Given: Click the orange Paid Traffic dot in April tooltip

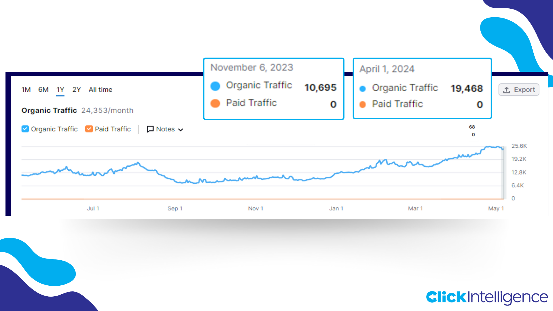Looking at the screenshot, I should (362, 104).
